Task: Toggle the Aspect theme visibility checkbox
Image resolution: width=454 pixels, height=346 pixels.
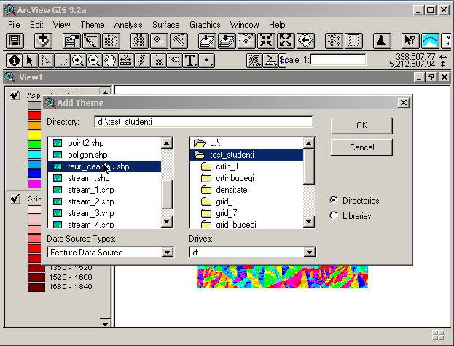Action: tap(15, 95)
